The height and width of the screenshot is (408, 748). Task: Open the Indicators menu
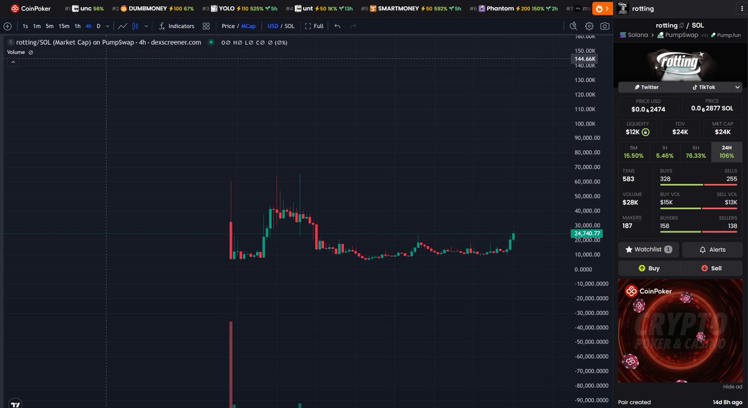(x=176, y=26)
